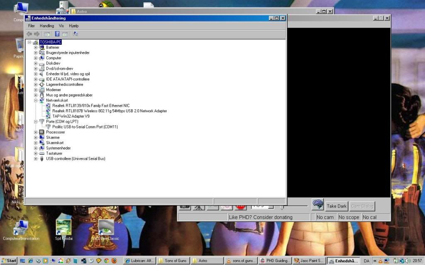
Task: Click the Mus og andre pegeredskaber mouse icon
Action: click(42, 95)
